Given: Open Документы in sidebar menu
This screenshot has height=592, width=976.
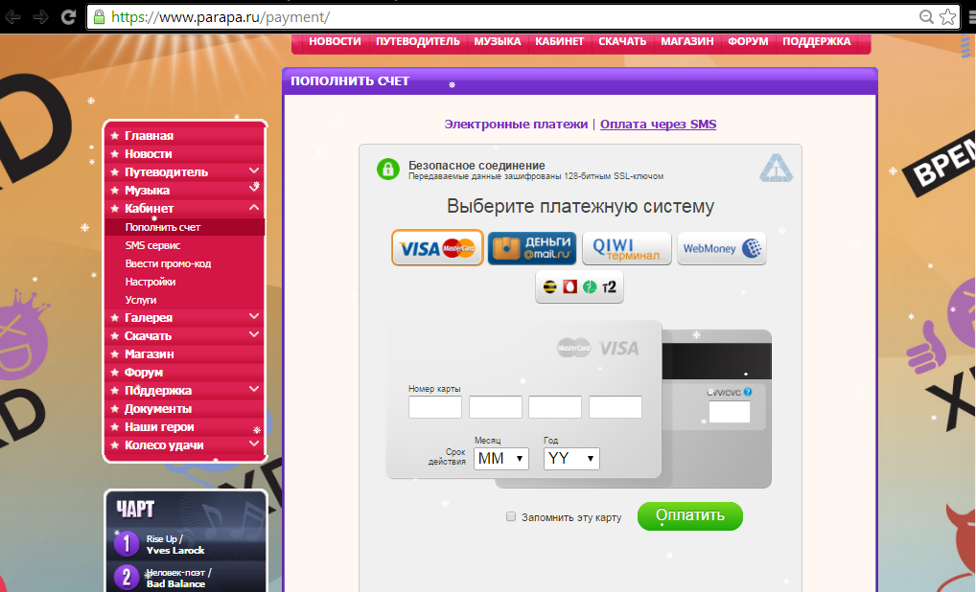Looking at the screenshot, I should point(157,408).
